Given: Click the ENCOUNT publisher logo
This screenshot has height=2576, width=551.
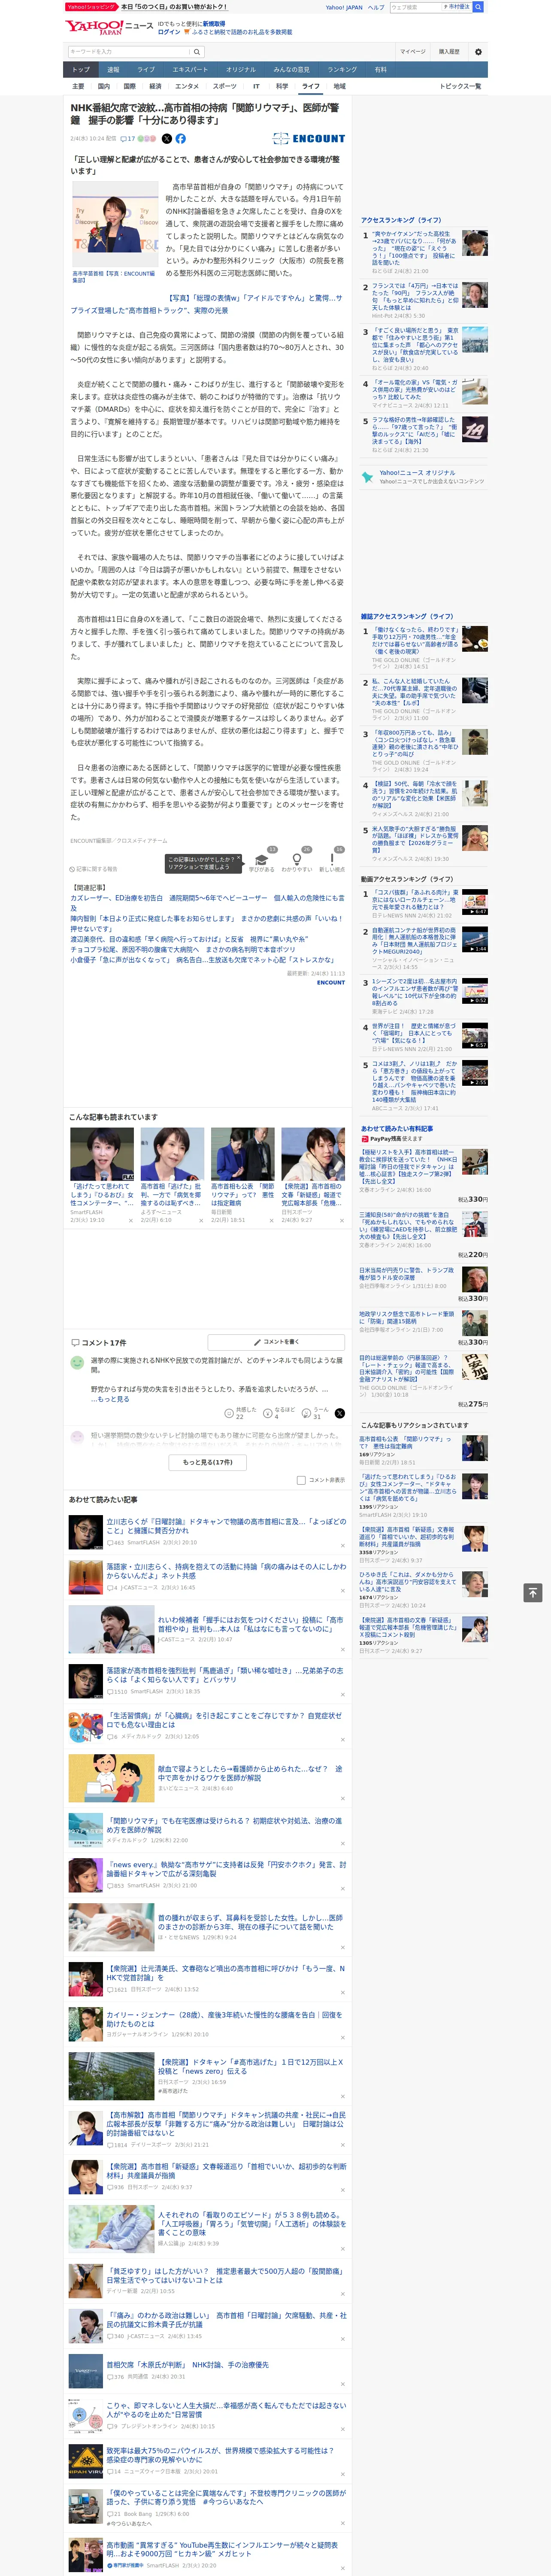Looking at the screenshot, I should coord(309,139).
